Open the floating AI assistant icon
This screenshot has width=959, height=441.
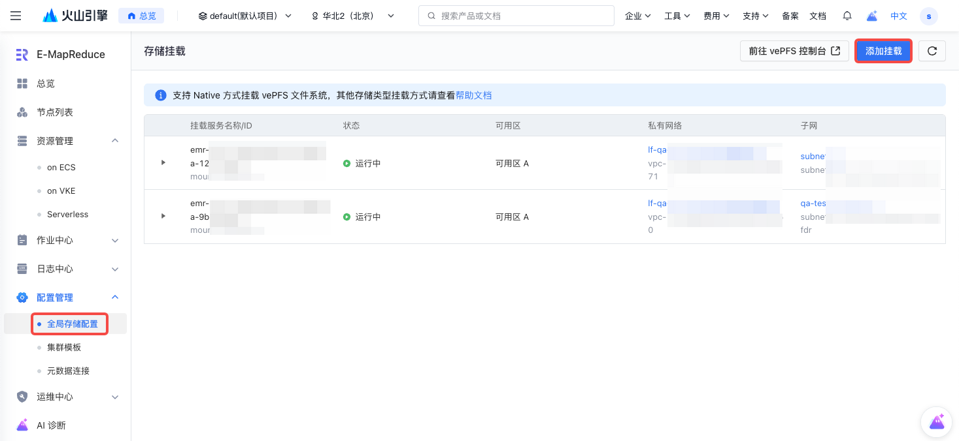point(936,421)
